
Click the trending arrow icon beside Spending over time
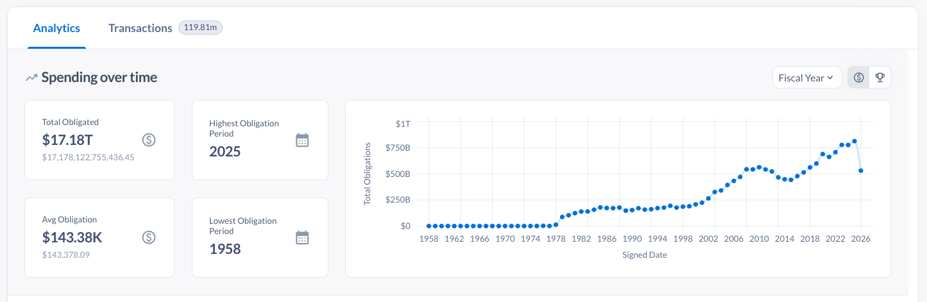coord(31,78)
